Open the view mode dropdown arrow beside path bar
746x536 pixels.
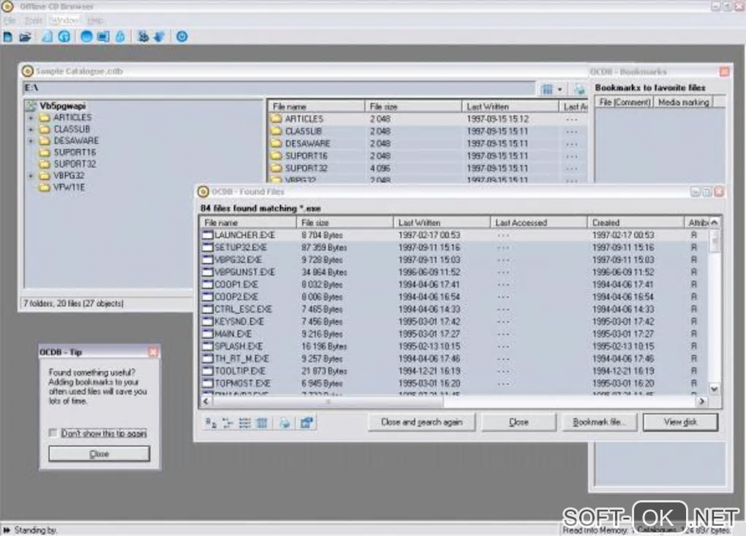[x=560, y=89]
